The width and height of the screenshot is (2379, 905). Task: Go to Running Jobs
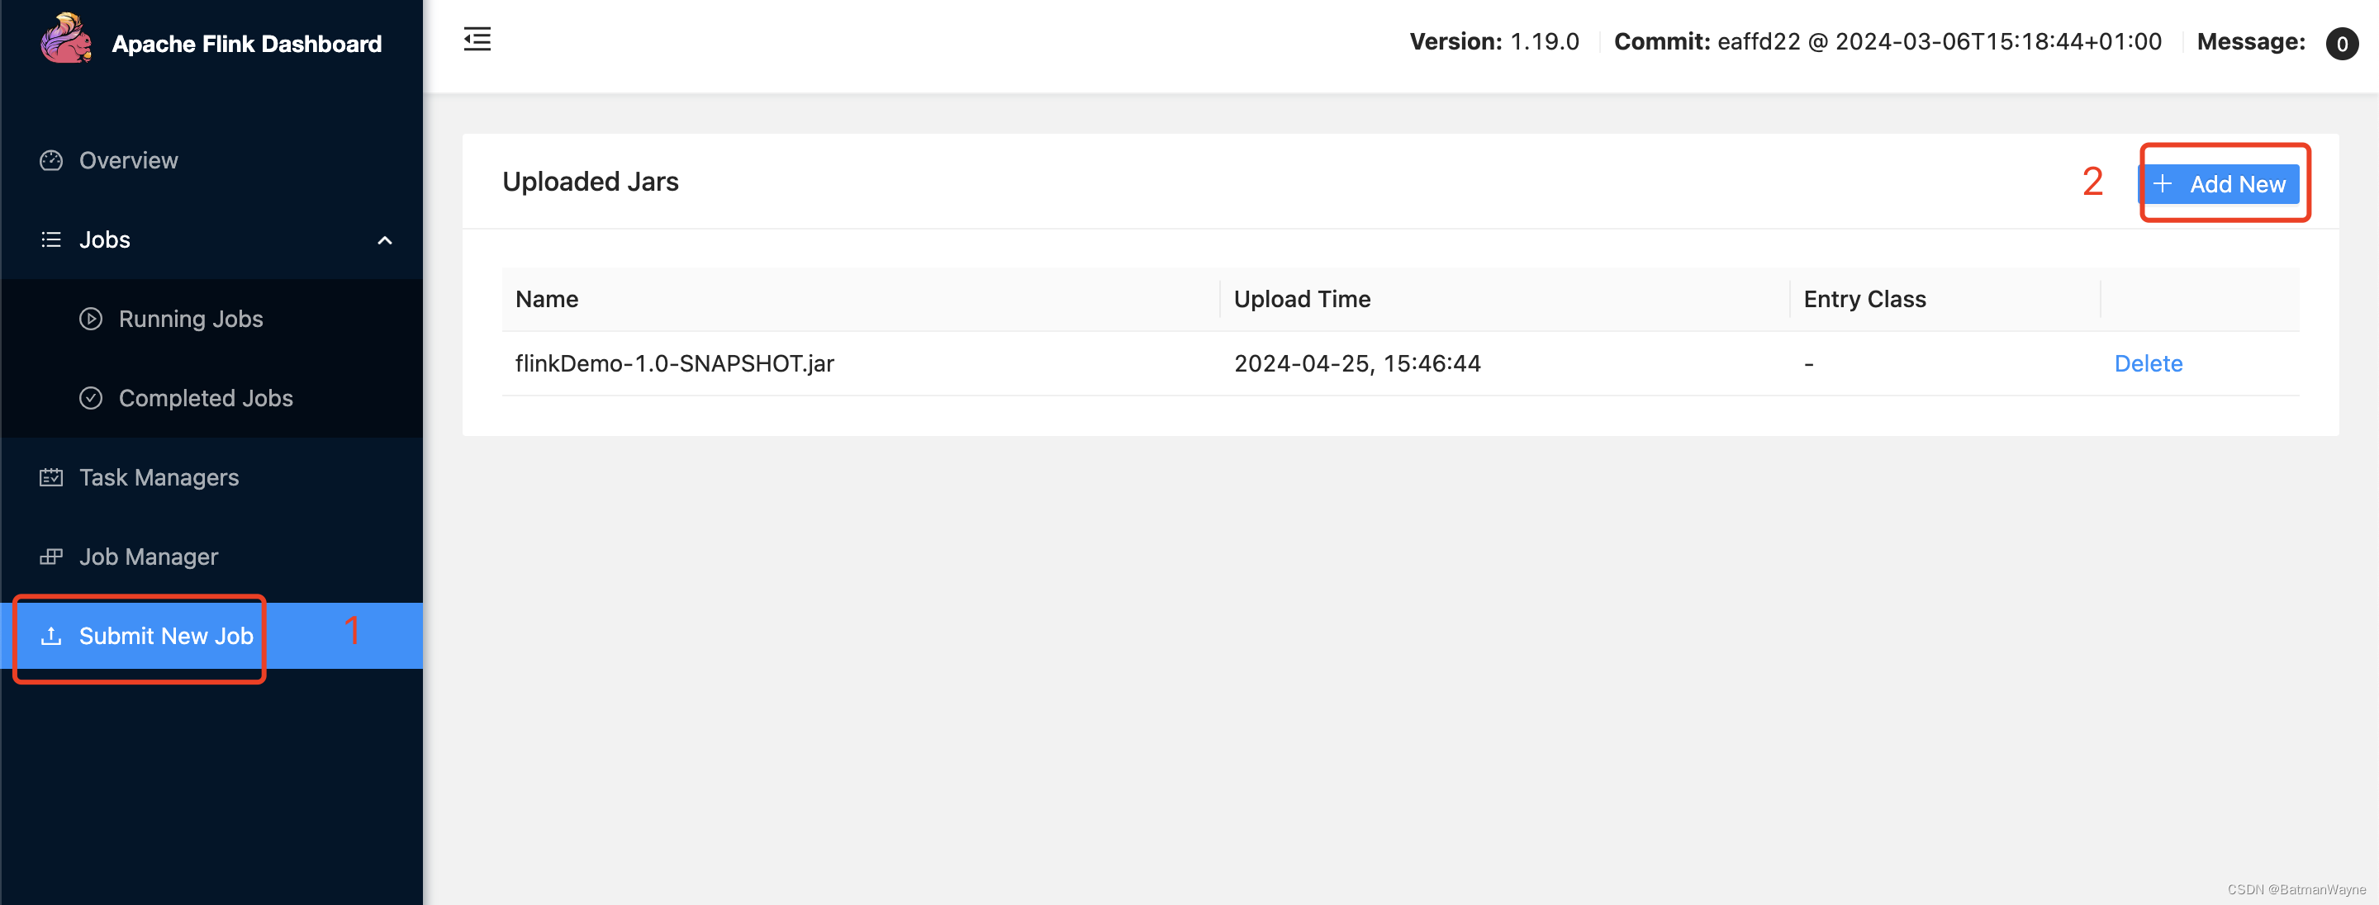coord(211,320)
